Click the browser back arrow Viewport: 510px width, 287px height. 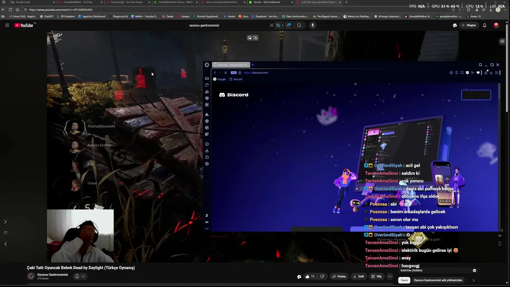pyautogui.click(x=4, y=10)
